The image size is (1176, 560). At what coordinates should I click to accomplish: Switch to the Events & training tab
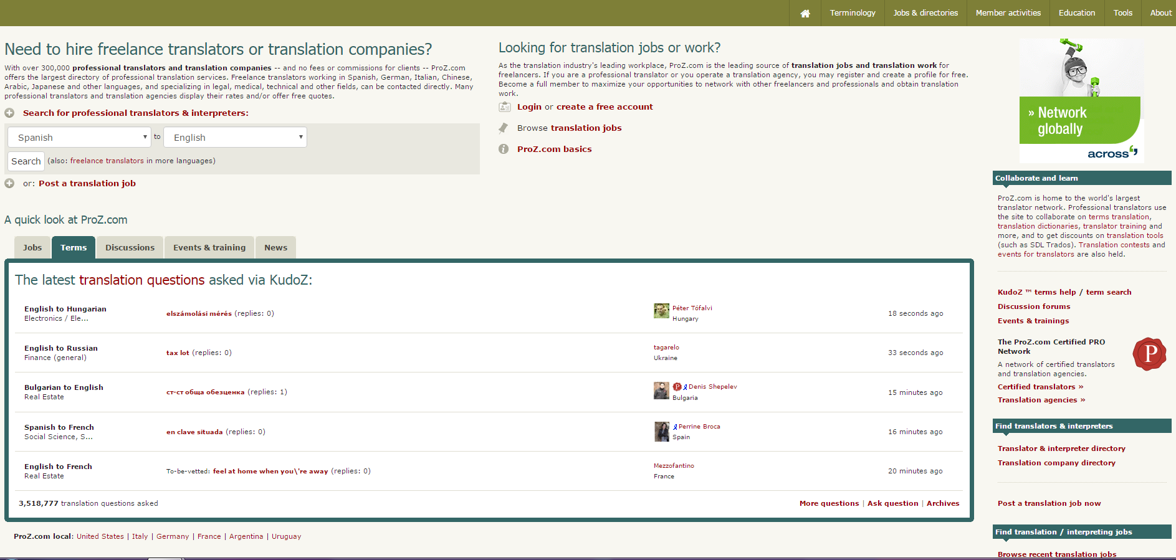point(209,247)
